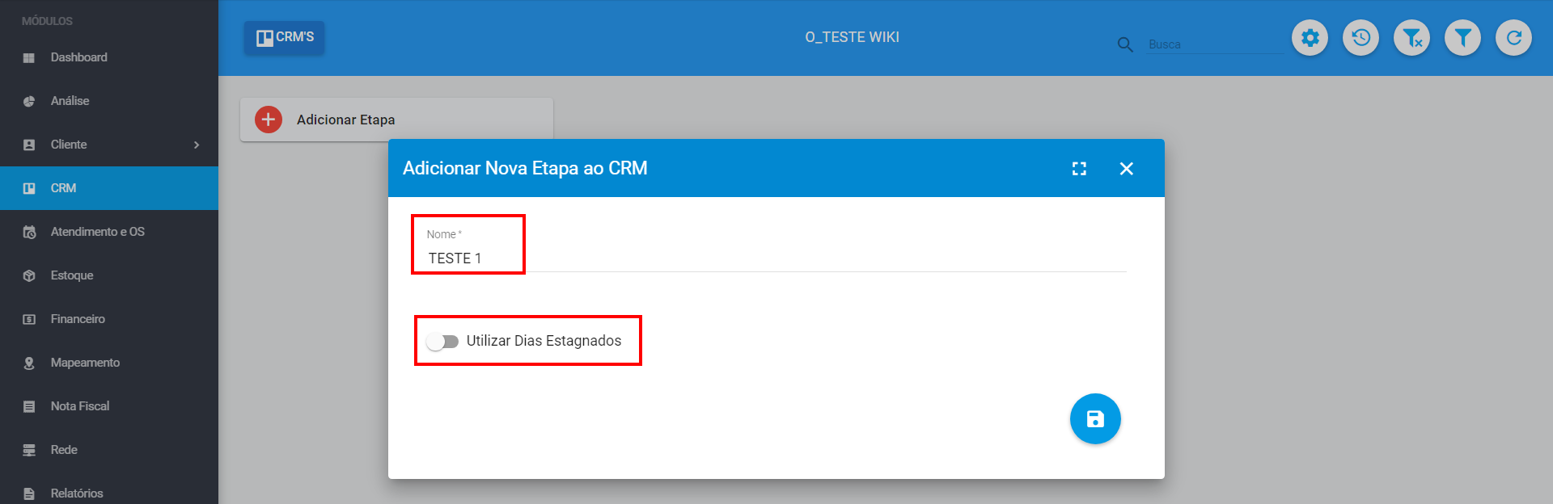Click the Relatórios file icon
The image size is (1553, 504).
point(29,493)
